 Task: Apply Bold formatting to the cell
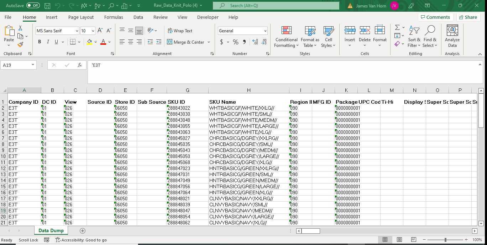click(x=40, y=42)
